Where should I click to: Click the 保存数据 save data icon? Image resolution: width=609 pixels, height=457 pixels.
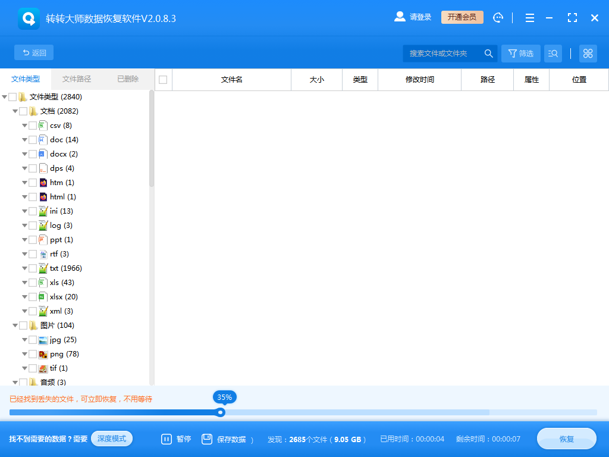click(206, 439)
